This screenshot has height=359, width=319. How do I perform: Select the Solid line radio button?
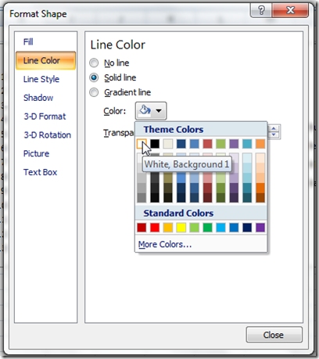tap(94, 77)
